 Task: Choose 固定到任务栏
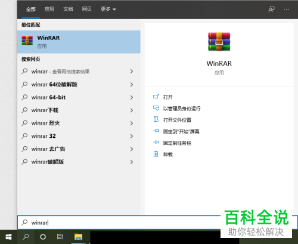tap(177, 143)
